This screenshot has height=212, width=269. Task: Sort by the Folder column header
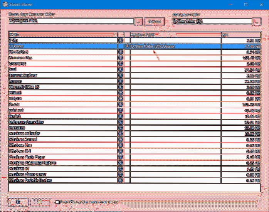click(62, 34)
